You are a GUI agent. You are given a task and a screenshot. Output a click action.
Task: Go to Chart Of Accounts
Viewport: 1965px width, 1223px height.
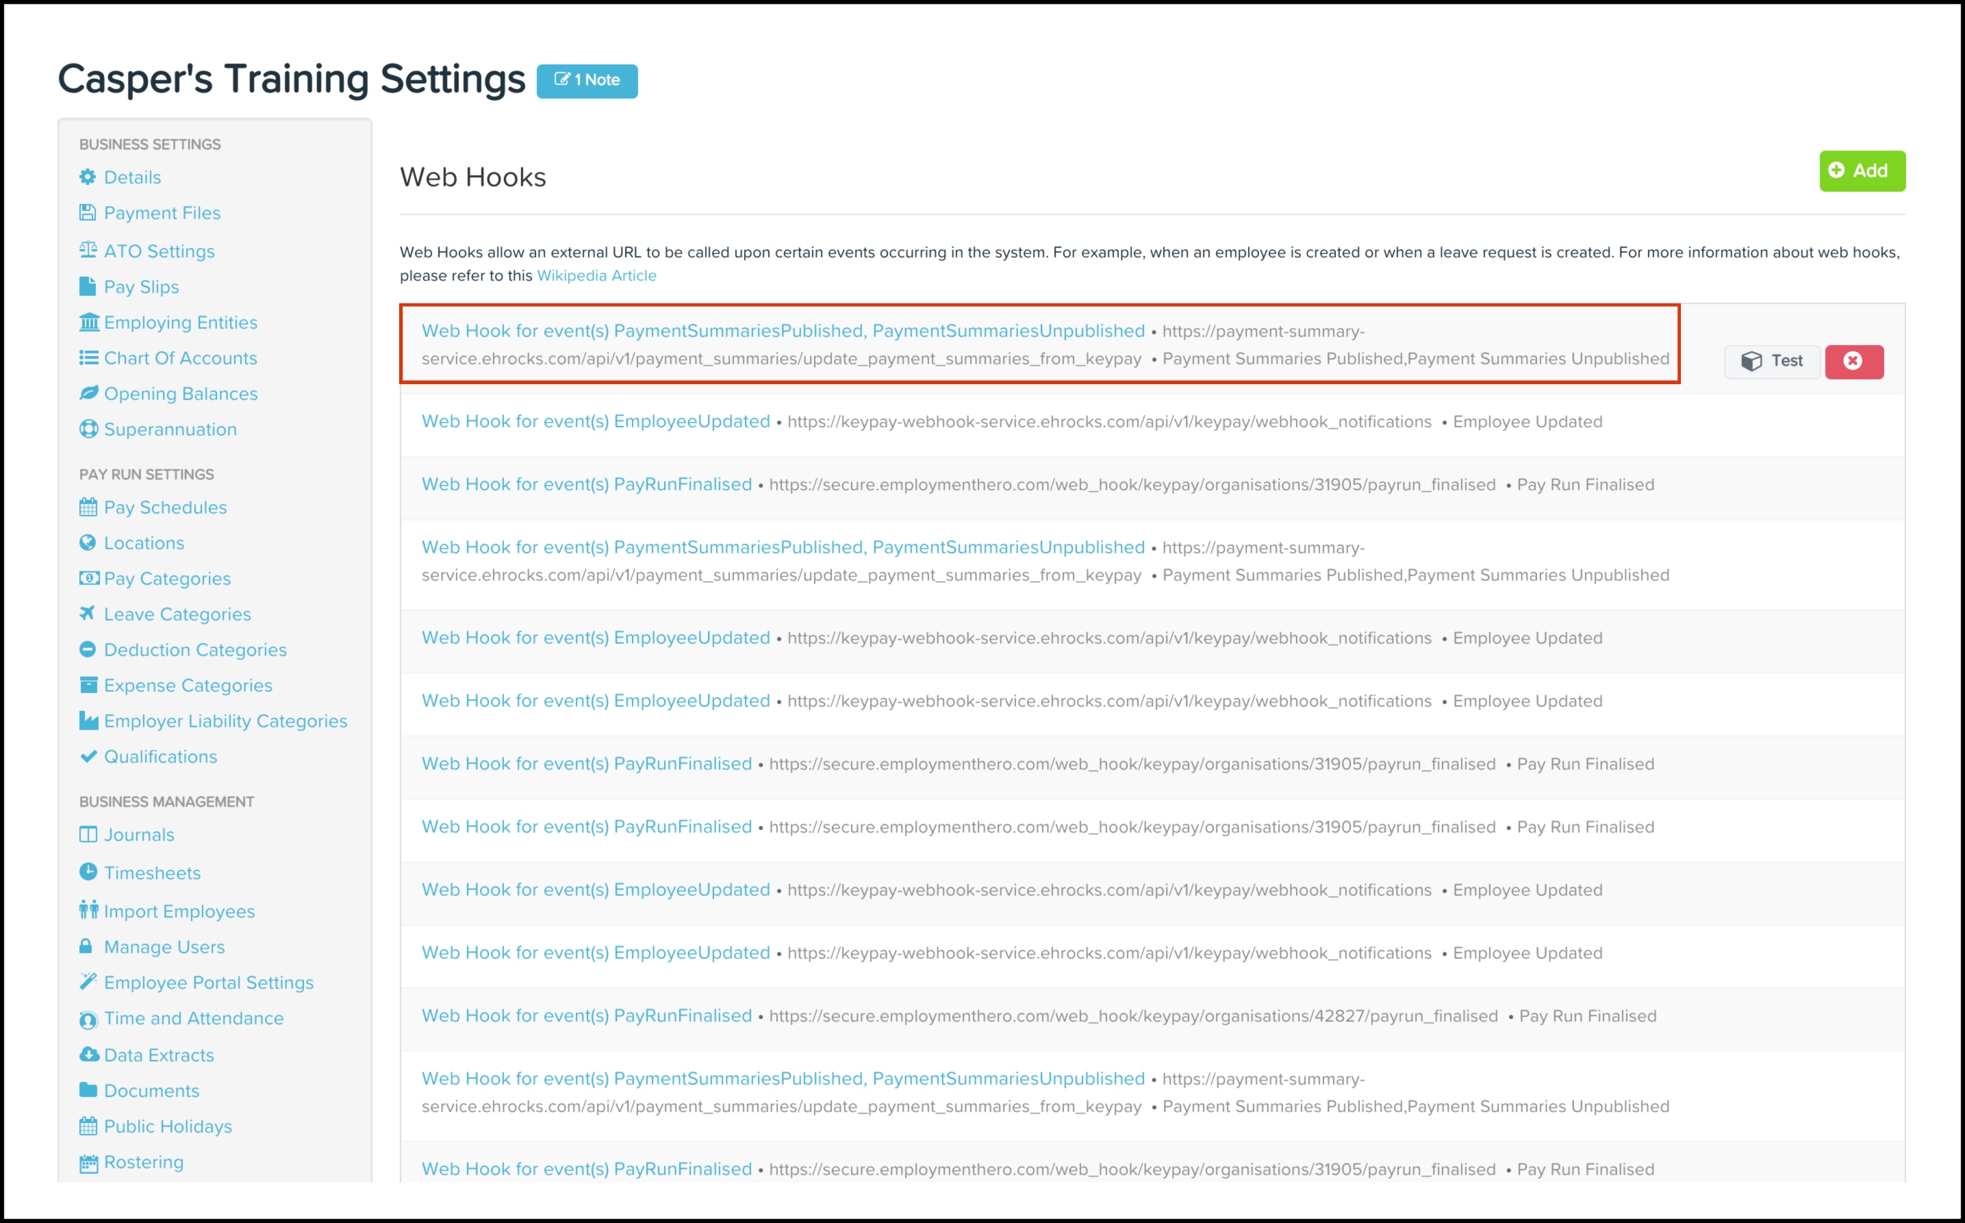click(180, 358)
